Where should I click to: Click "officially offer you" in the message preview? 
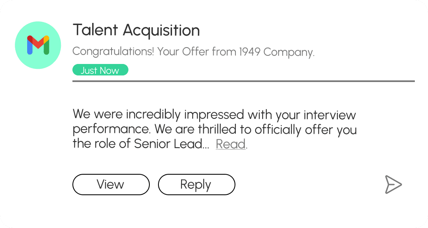point(306,130)
